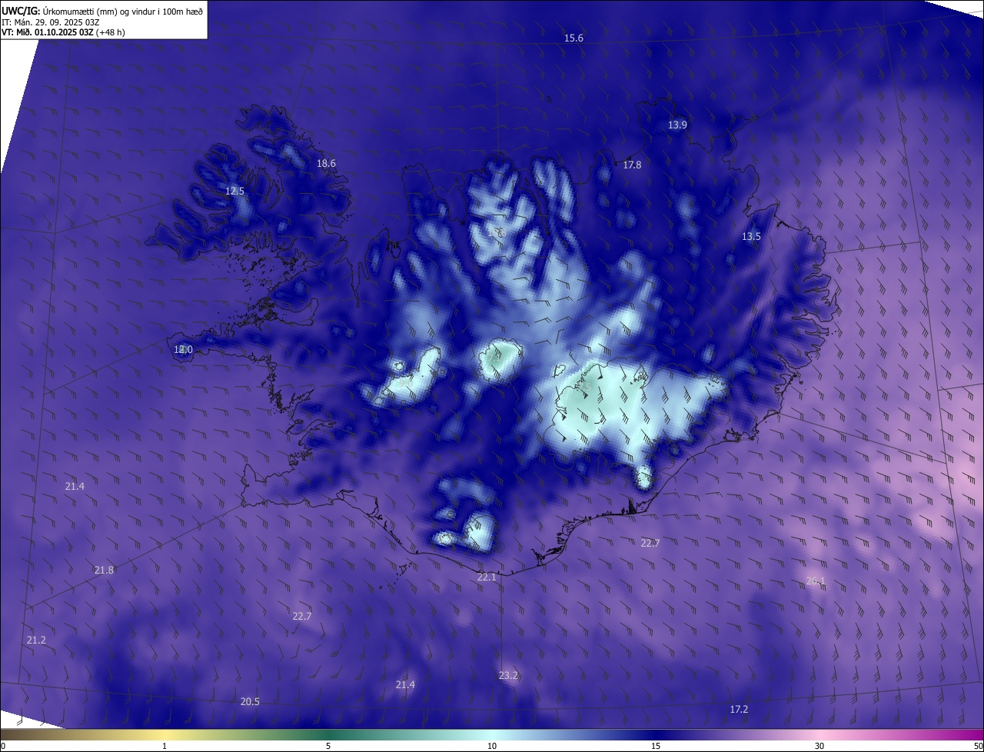Click the 20.5 value label
Screen dimensions: 984x752
point(250,701)
